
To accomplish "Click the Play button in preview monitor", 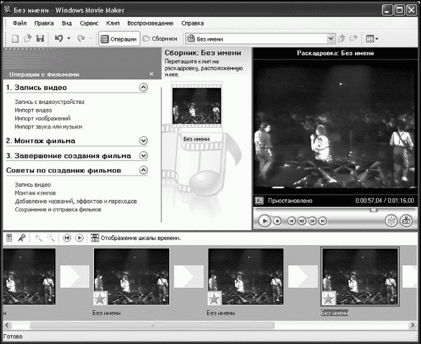I will tap(265, 220).
